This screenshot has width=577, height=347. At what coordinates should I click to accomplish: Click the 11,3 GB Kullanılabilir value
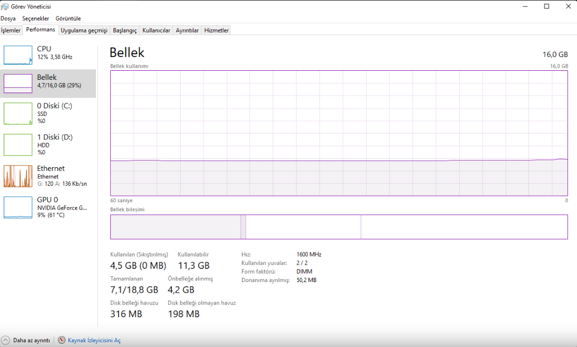193,266
